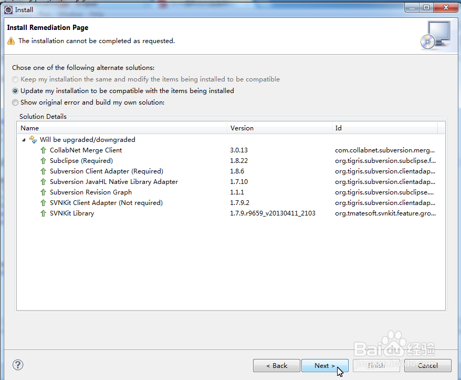Click version value 1.8.6

(x=237, y=171)
